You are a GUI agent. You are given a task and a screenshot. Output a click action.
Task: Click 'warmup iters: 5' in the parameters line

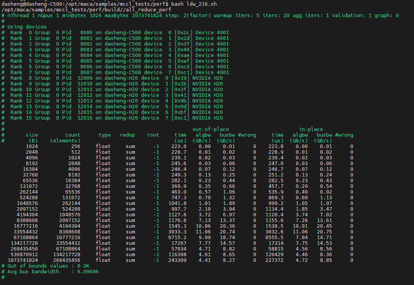236,16
